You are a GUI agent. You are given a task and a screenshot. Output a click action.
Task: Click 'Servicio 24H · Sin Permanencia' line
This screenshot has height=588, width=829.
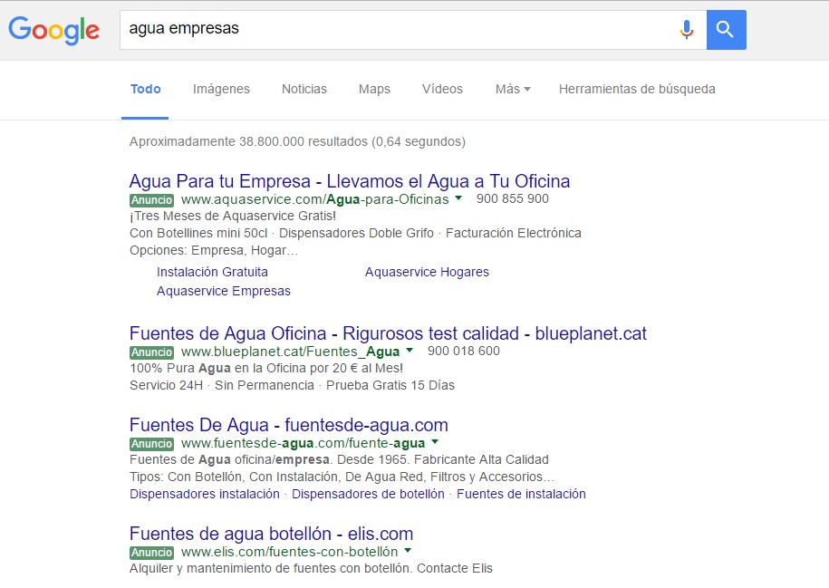[x=292, y=385]
